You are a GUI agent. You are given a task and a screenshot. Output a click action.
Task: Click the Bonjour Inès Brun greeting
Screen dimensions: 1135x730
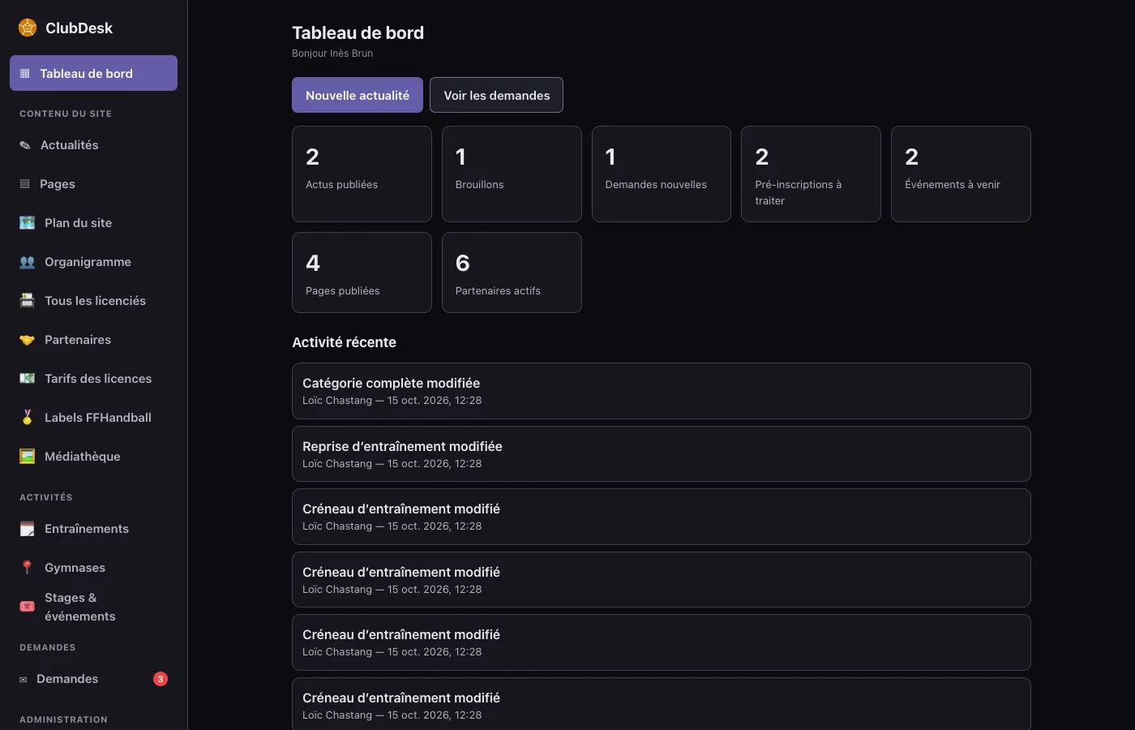click(332, 54)
